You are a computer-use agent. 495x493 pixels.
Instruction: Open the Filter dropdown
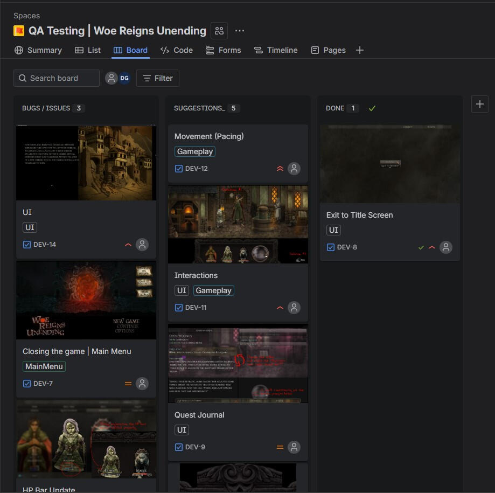tap(158, 78)
